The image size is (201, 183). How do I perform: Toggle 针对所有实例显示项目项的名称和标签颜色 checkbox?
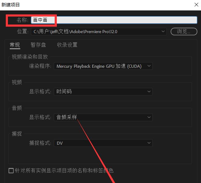(x=11, y=171)
